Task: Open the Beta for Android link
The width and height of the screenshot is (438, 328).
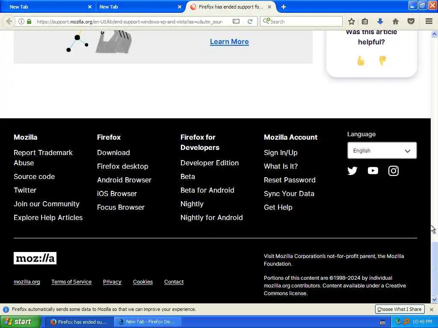Action: (x=207, y=190)
